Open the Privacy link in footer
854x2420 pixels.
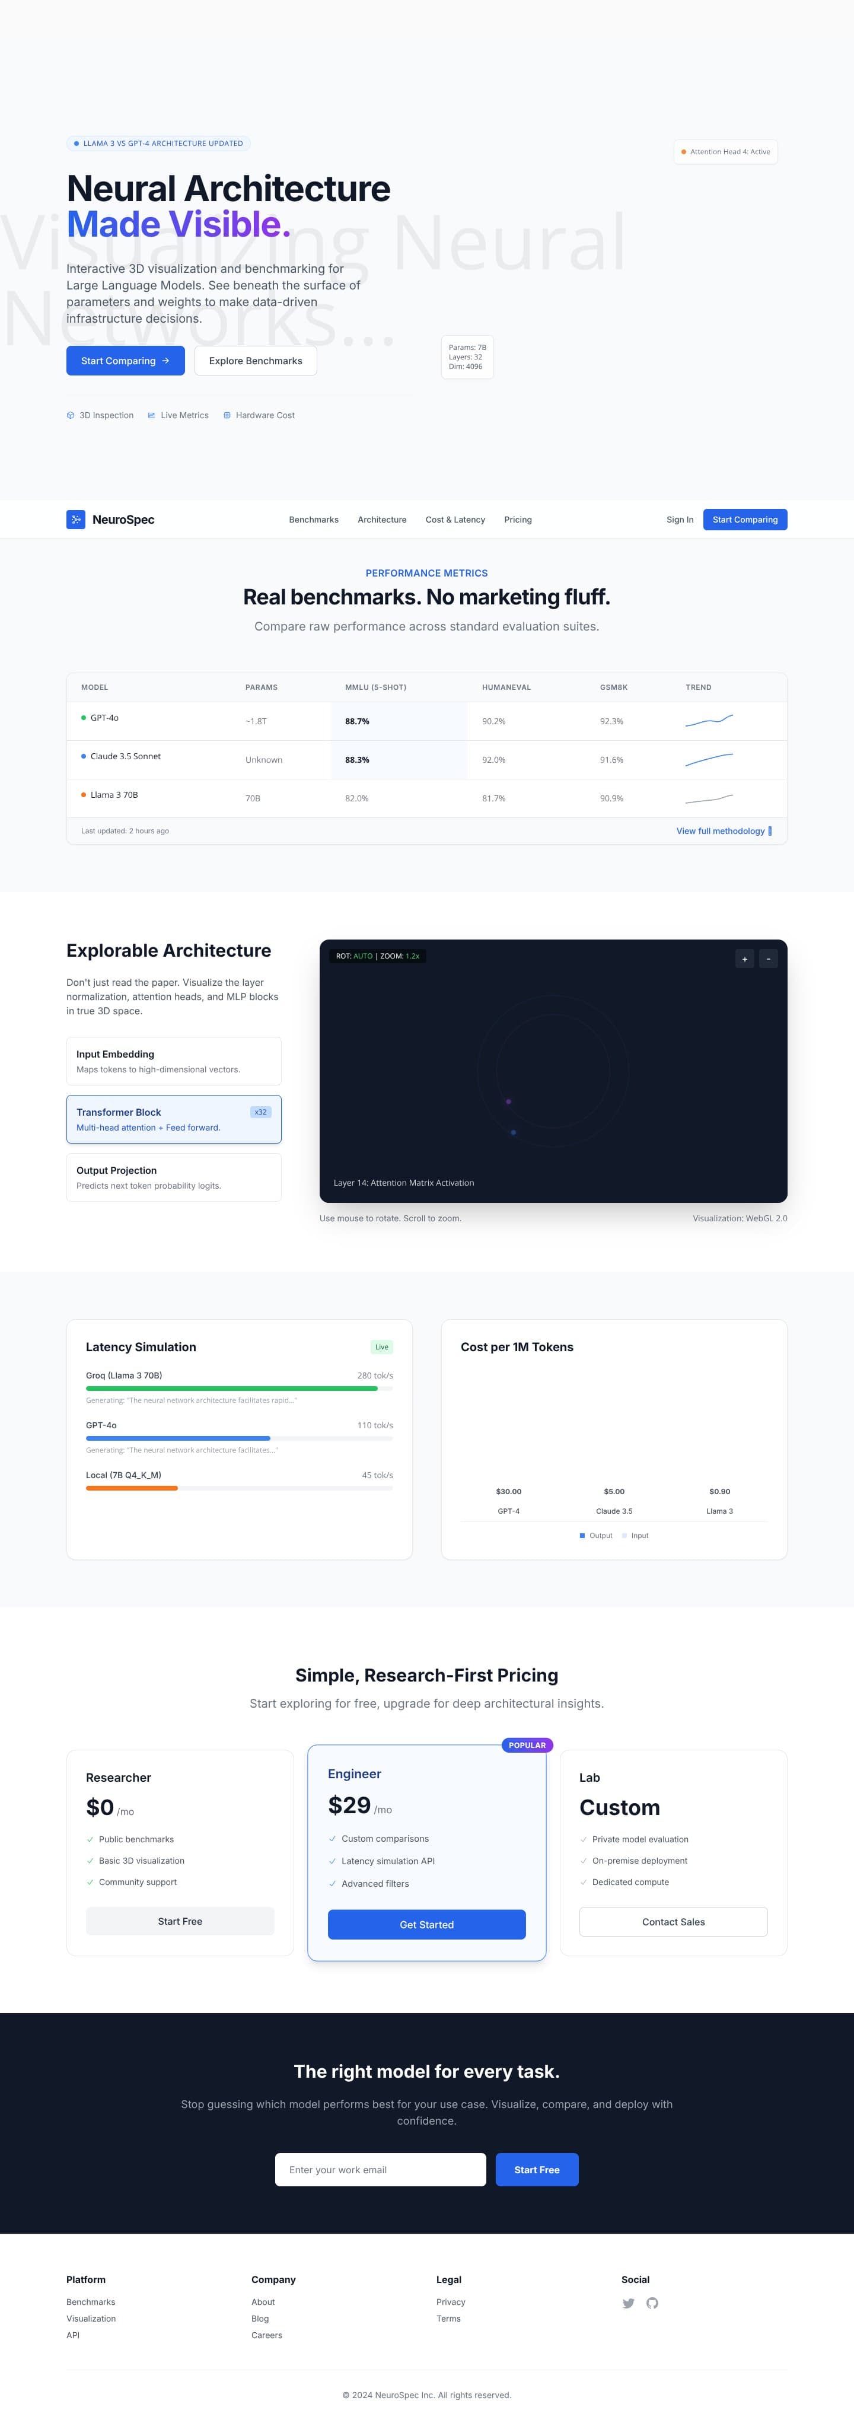pos(451,2301)
